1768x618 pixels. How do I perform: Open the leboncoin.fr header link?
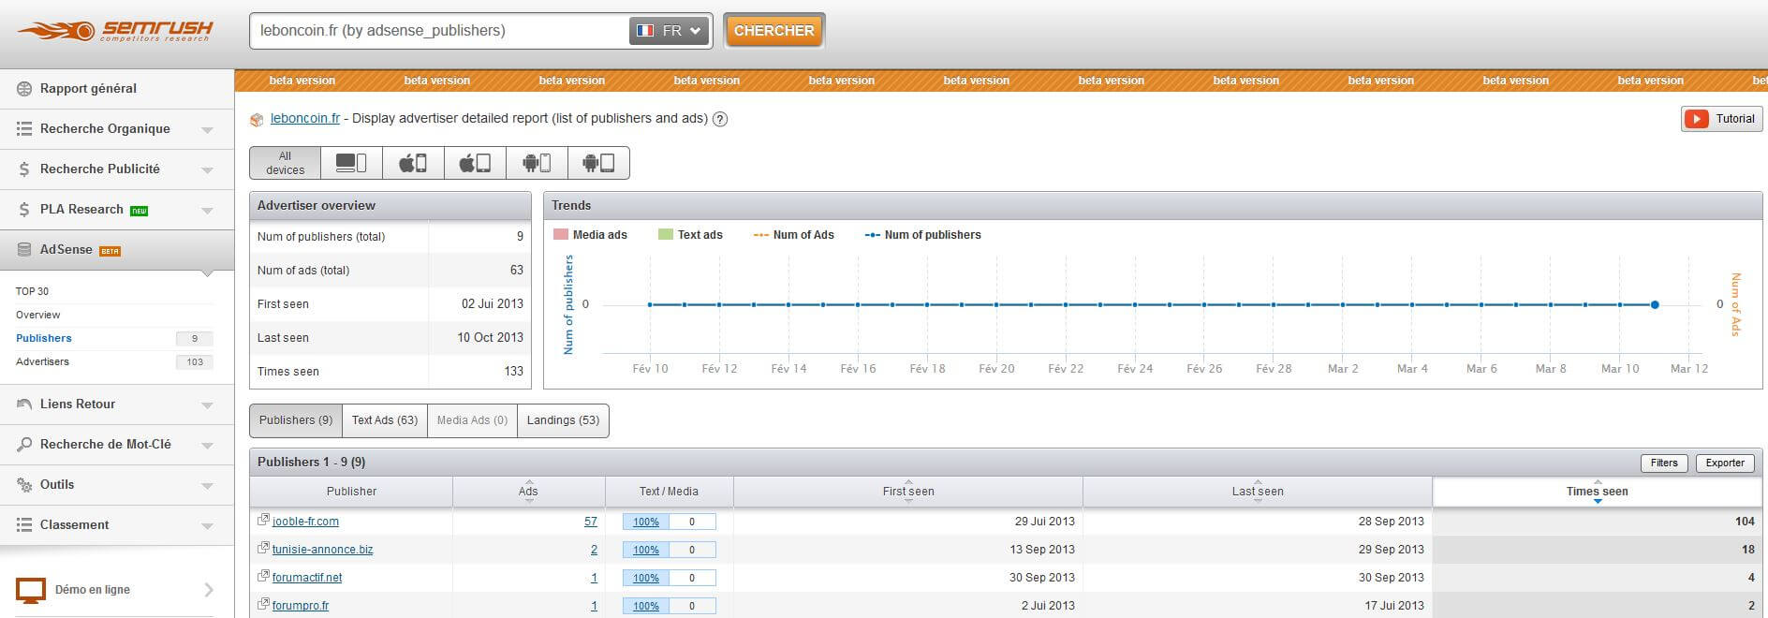[x=305, y=119]
